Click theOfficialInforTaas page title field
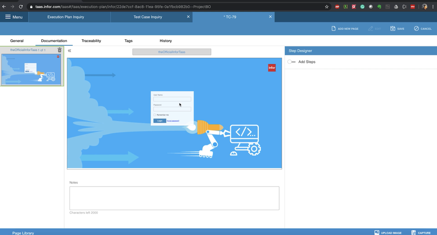The height and width of the screenshot is (235, 437). 172,52
